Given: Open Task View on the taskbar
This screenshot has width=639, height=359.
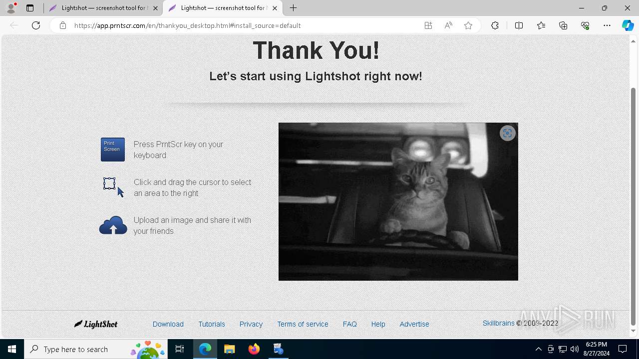Looking at the screenshot, I should (180, 349).
